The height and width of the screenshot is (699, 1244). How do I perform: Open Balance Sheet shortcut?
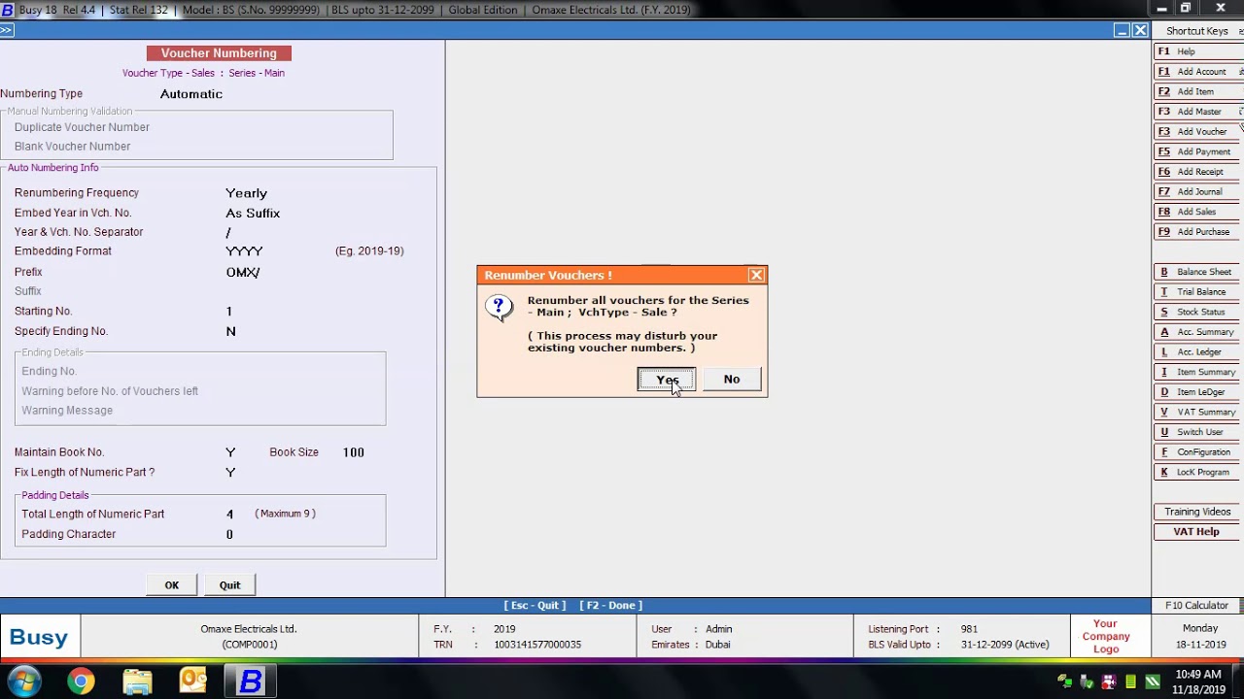tap(1197, 272)
